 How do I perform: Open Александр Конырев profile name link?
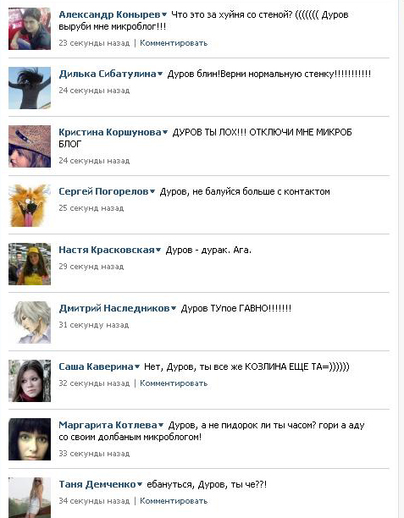pos(109,14)
